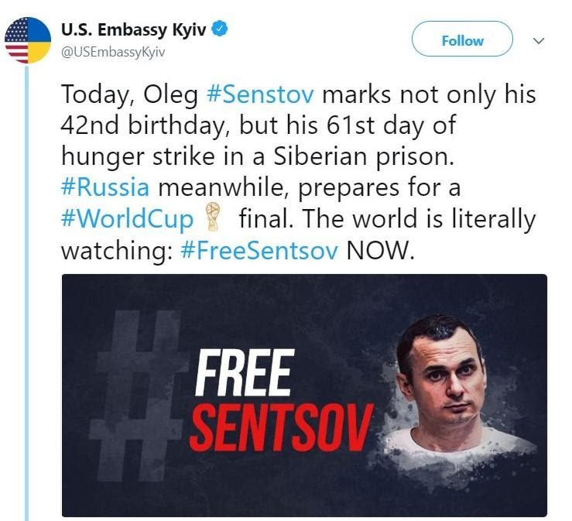Follow the U.S. Embassy Kyiv account
Screen dimensions: 572x521
click(462, 39)
